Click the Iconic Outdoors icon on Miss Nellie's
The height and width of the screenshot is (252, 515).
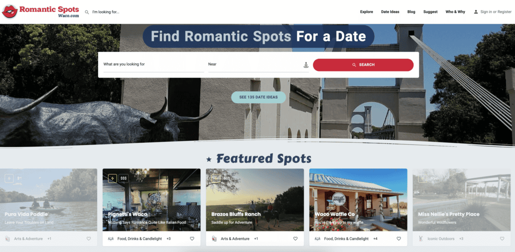pos(421,238)
